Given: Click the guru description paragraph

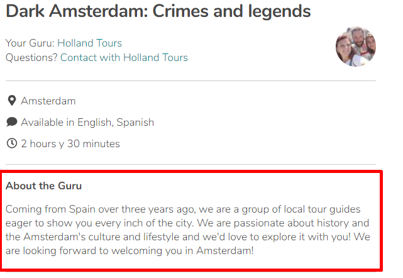Looking at the screenshot, I should (x=187, y=230).
